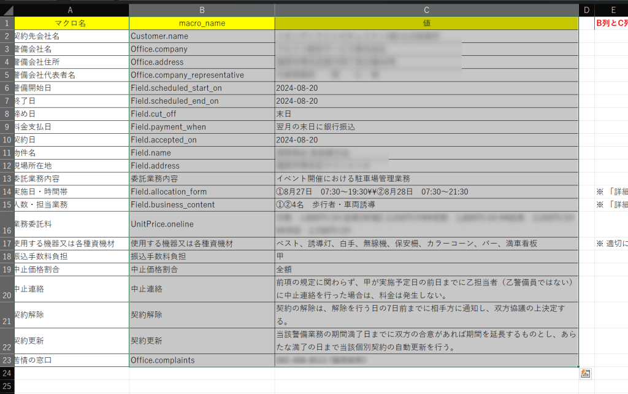Click the 値 header cell
The image size is (628, 394).
[426, 23]
